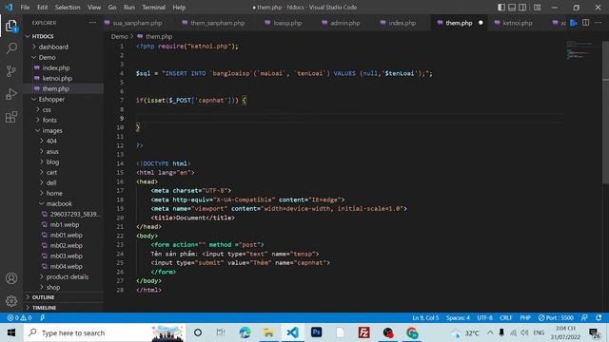The image size is (609, 342).
Task: Click the feedback icon in the status bar
Action: point(584,317)
